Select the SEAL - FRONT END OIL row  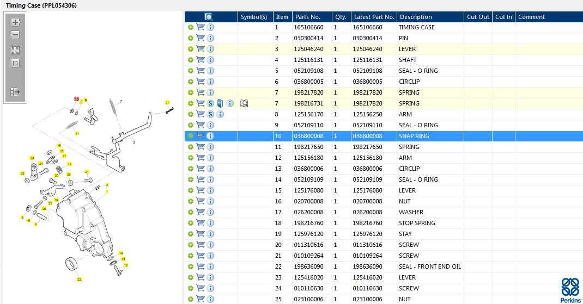coord(429,266)
